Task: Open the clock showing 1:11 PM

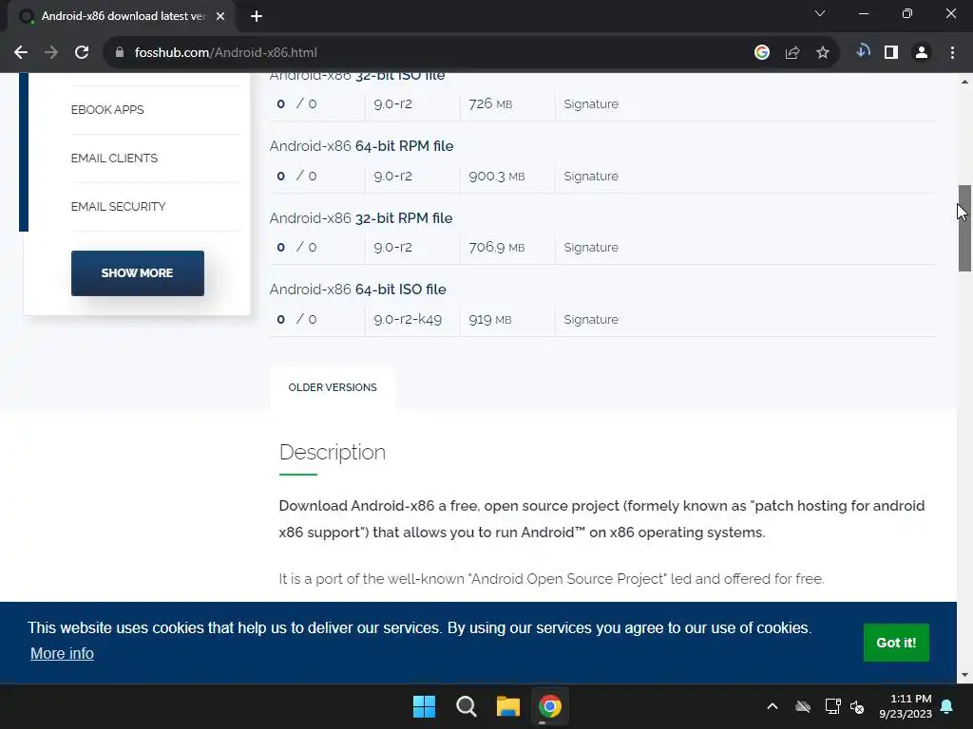Action: [906, 706]
